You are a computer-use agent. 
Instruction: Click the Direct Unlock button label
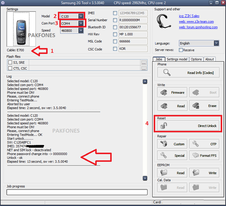pos(207,126)
